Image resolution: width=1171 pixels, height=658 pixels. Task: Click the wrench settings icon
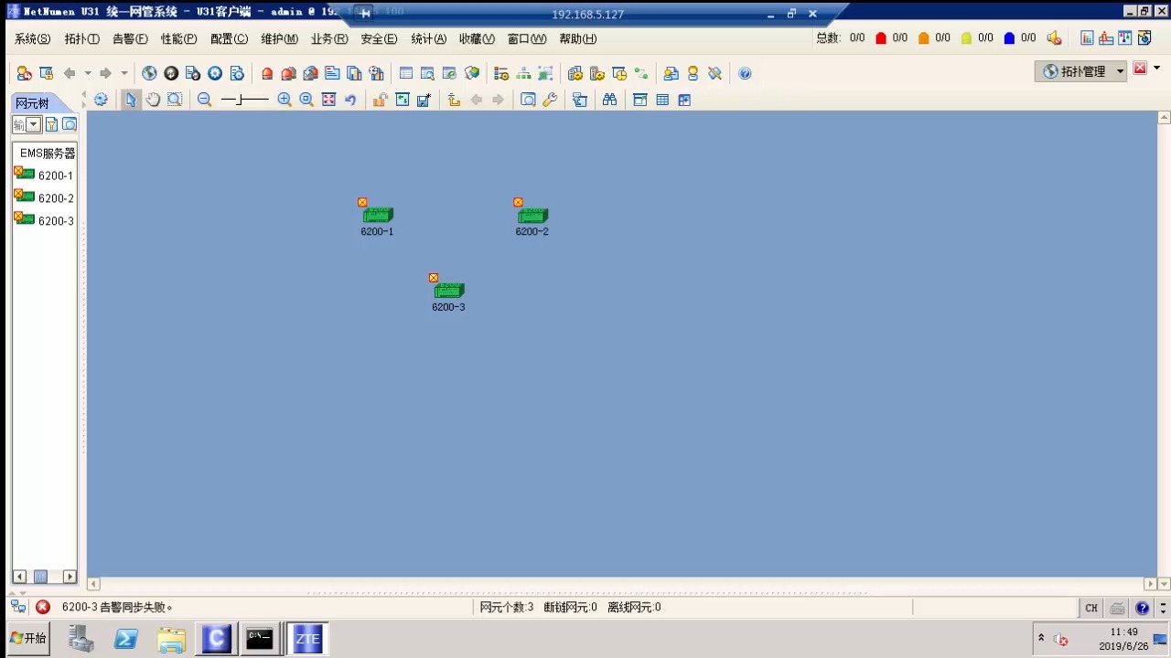coord(550,100)
